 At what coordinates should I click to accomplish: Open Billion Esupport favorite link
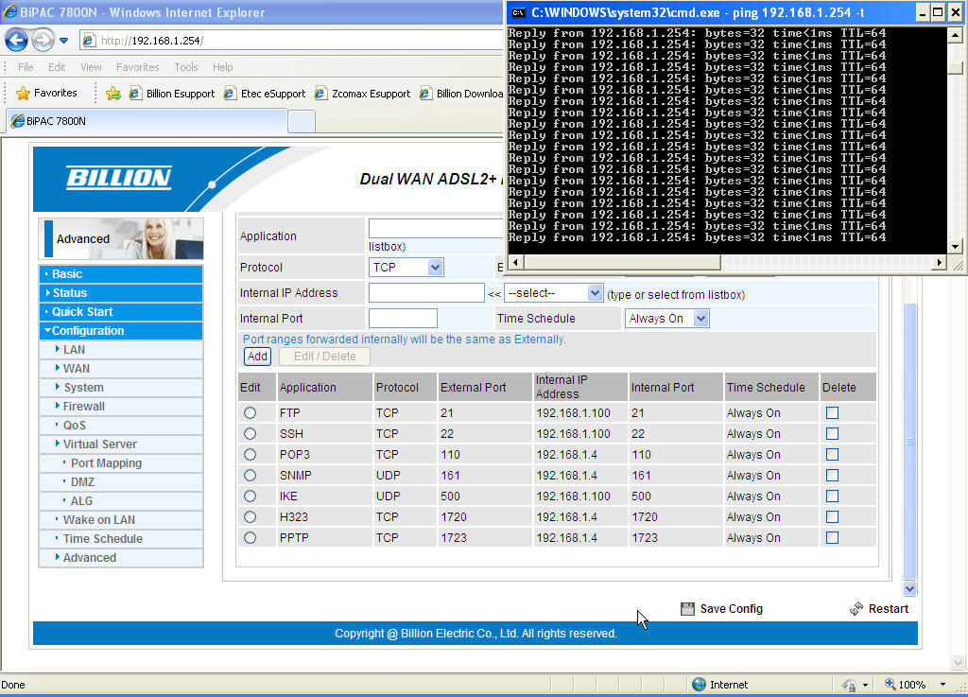click(172, 94)
